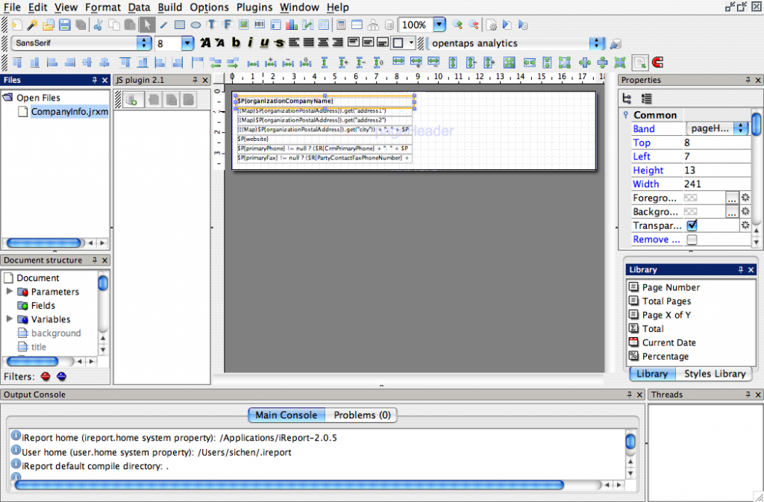This screenshot has width=764, height=502.
Task: Open the zoom level 100% dropdown
Action: pyautogui.click(x=438, y=24)
